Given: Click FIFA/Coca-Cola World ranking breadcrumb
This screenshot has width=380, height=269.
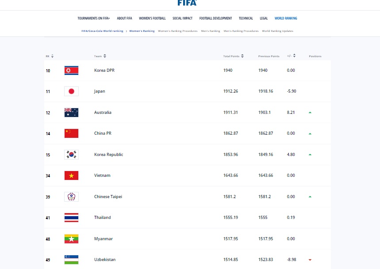Looking at the screenshot, I should [x=103, y=31].
